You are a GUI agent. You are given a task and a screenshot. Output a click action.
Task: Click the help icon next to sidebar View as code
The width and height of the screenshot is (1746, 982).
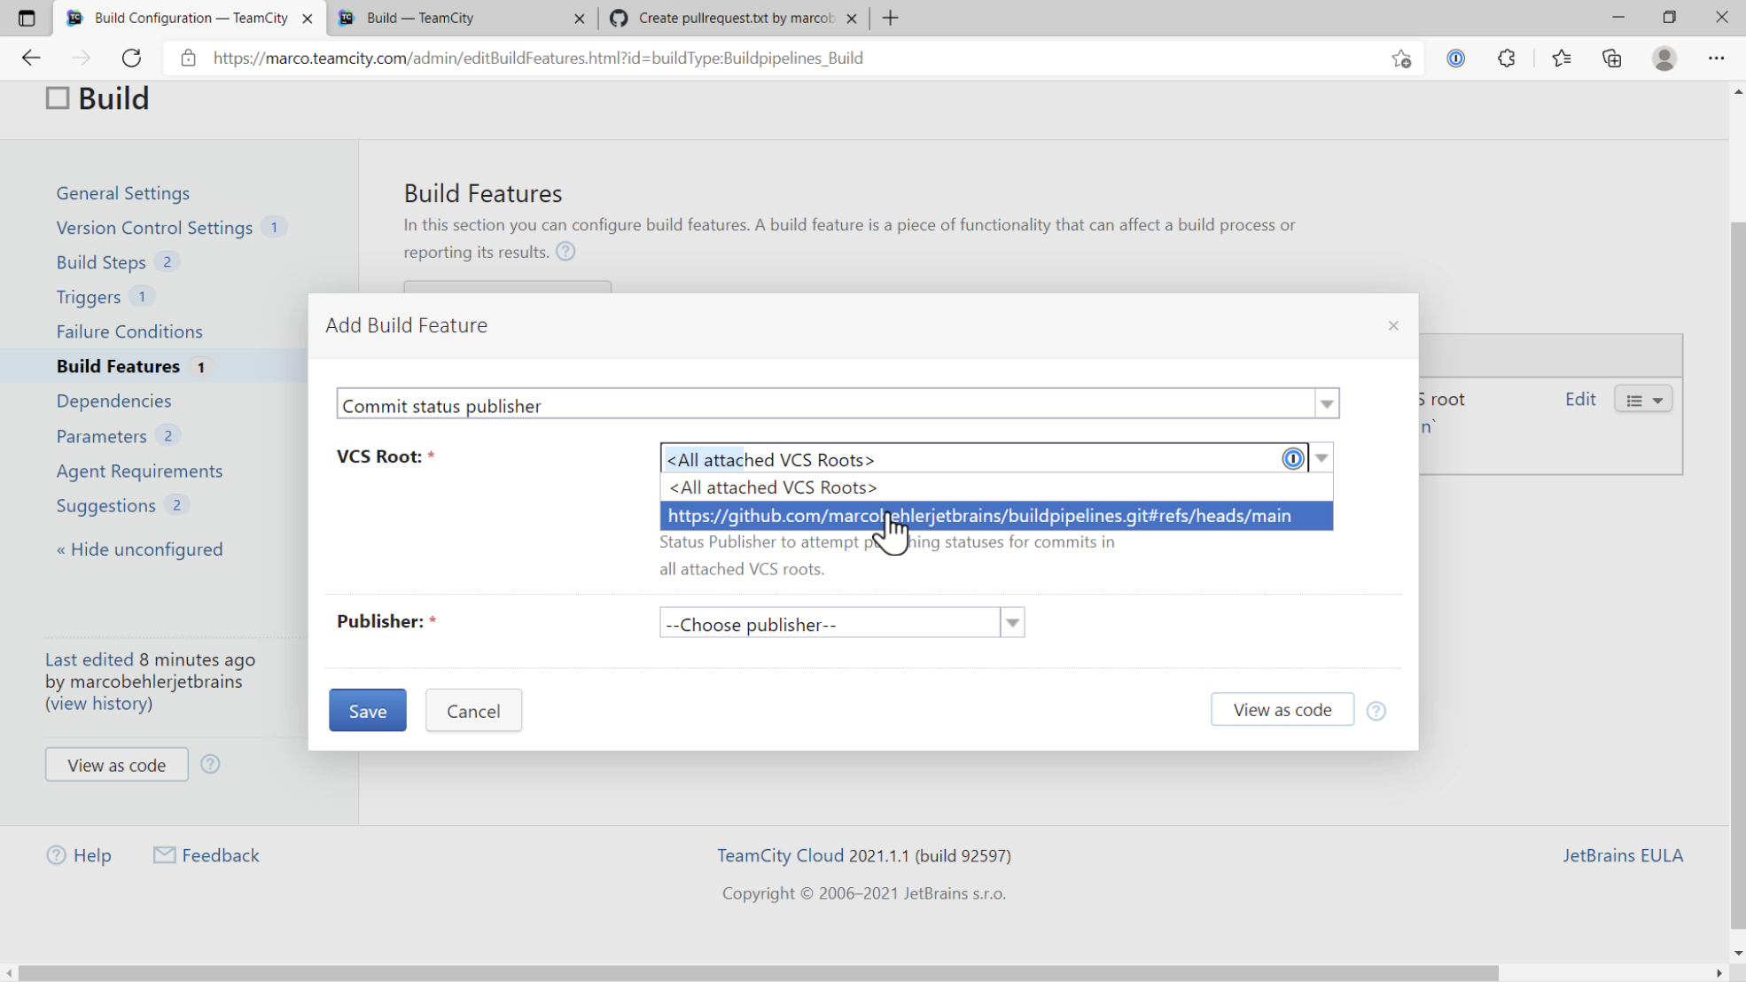point(209,764)
